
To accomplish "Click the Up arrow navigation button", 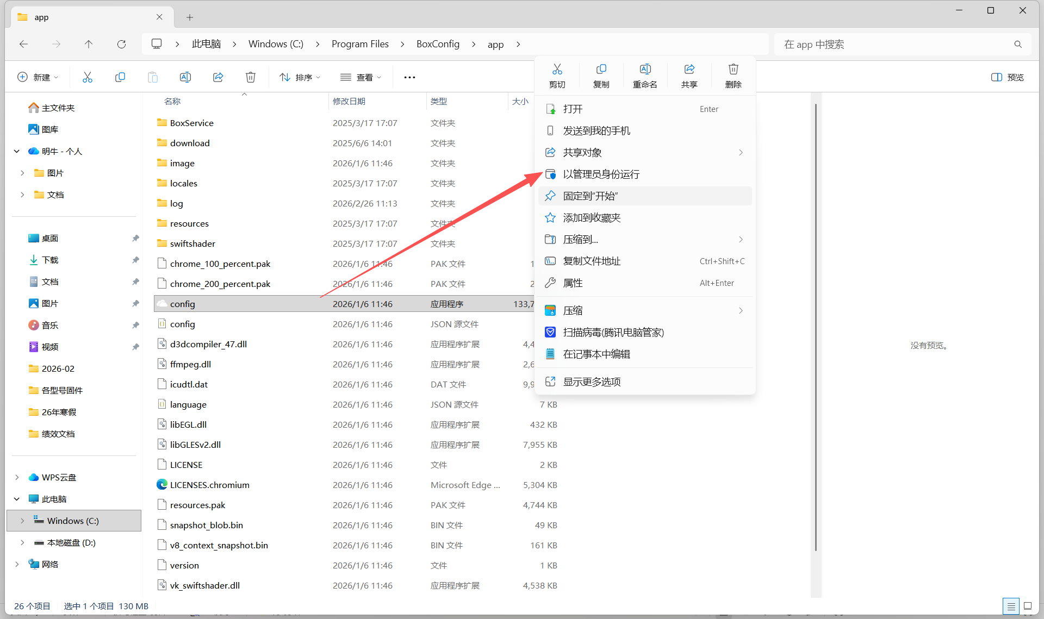I will coord(89,44).
